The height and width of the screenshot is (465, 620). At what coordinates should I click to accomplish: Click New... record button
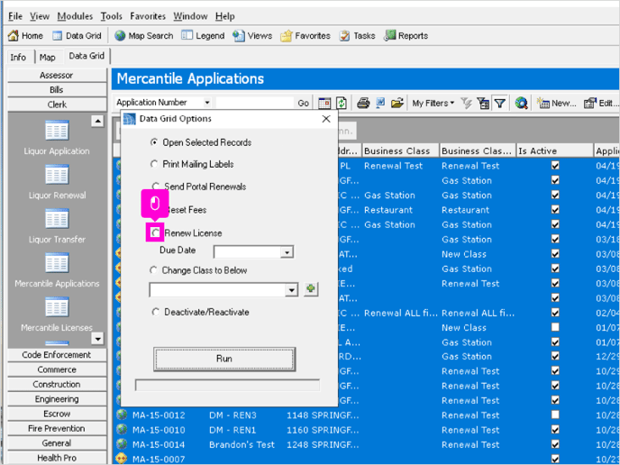pos(556,104)
